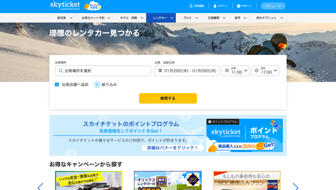Viewport: 336px width, 190px height.
Task: Click the 絞り込み filter icon
Action: pyautogui.click(x=97, y=85)
